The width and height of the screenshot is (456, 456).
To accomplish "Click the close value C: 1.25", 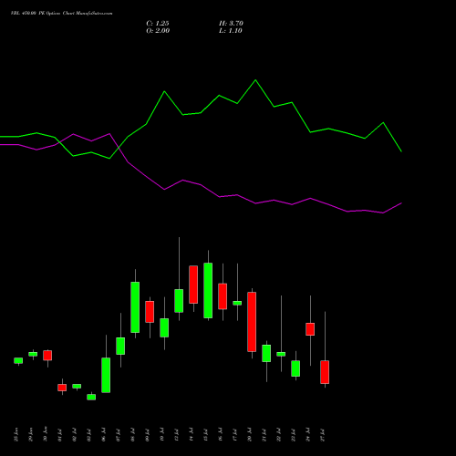I will pyautogui.click(x=158, y=24).
